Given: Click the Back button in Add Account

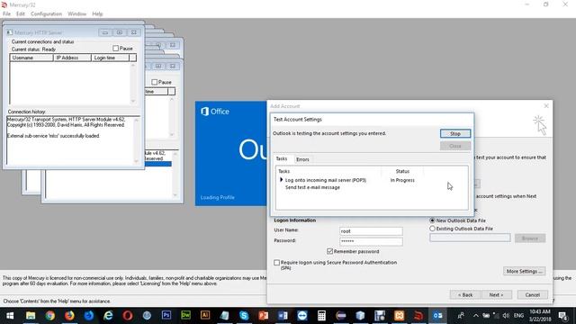Looking at the screenshot, I should pos(465,294).
